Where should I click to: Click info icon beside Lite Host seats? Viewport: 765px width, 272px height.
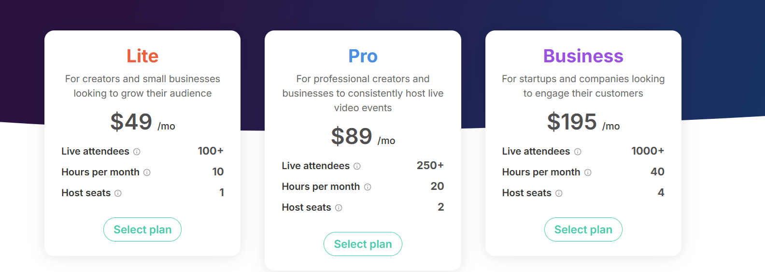coord(118,193)
